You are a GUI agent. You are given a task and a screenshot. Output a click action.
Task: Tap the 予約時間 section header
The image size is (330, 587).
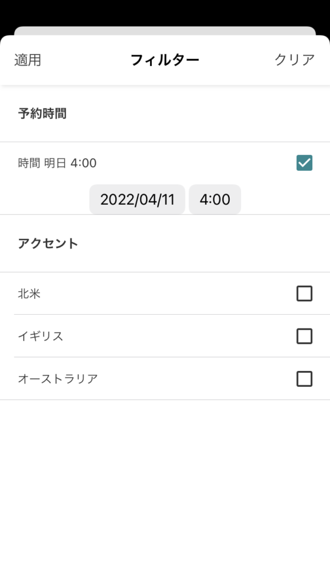pos(42,114)
